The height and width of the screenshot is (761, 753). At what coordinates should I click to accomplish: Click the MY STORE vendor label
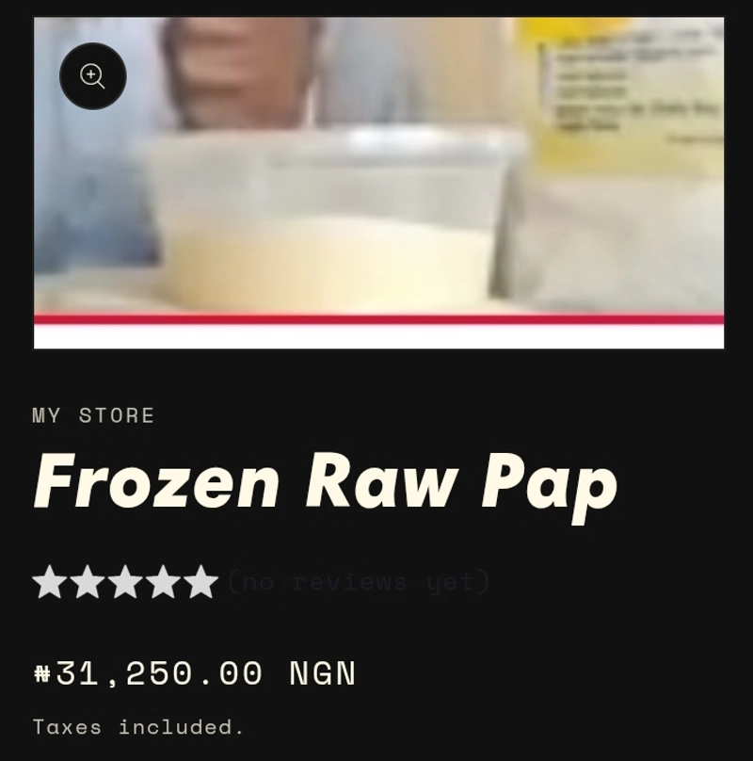[93, 415]
